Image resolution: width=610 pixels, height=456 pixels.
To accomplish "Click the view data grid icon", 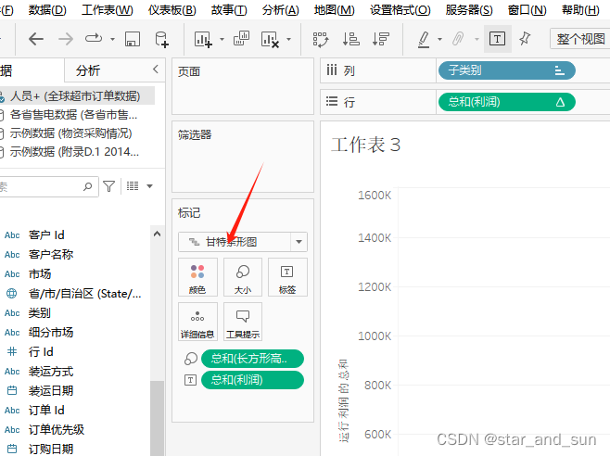I will pyautogui.click(x=133, y=186).
